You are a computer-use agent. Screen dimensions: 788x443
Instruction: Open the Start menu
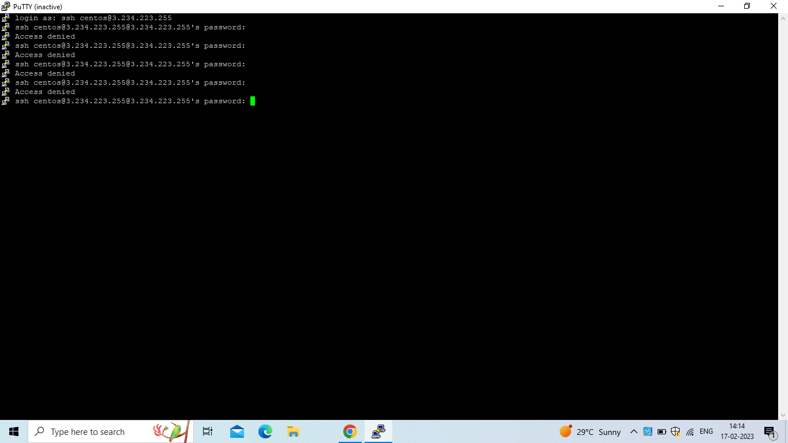click(x=13, y=431)
